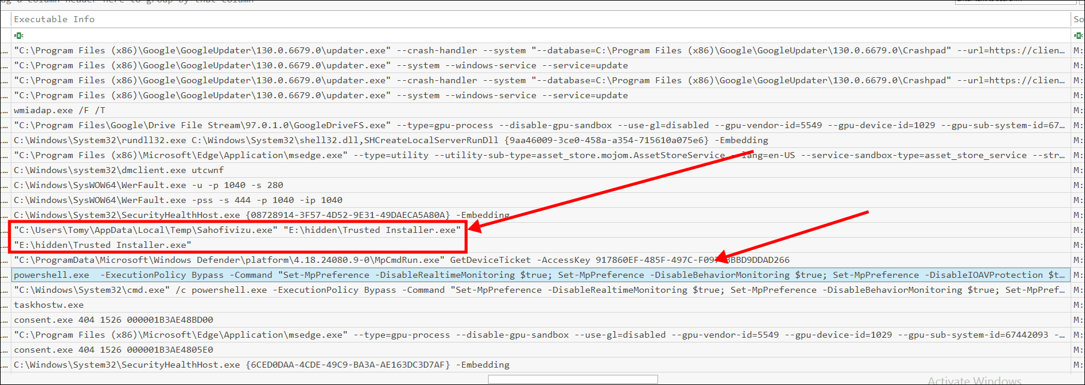Viewport: 1085px width, 385px height.
Task: Select the dmclient.exe utcwnf row
Action: point(541,170)
